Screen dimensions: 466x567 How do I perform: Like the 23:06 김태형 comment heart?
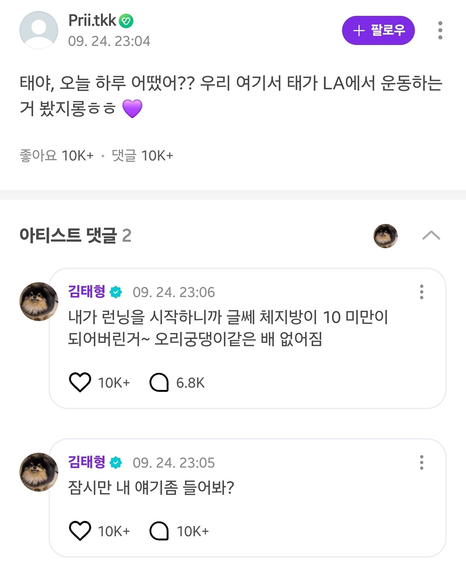pyautogui.click(x=80, y=382)
